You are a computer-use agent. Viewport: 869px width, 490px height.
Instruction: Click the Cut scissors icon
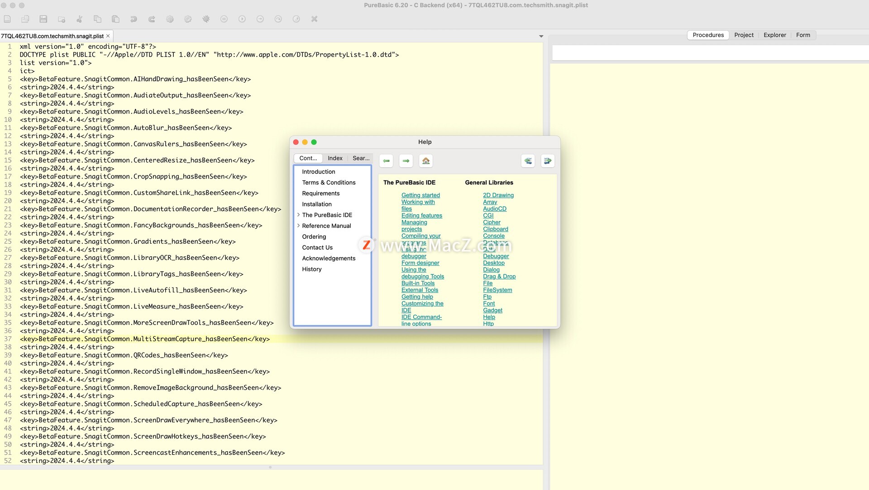(80, 19)
